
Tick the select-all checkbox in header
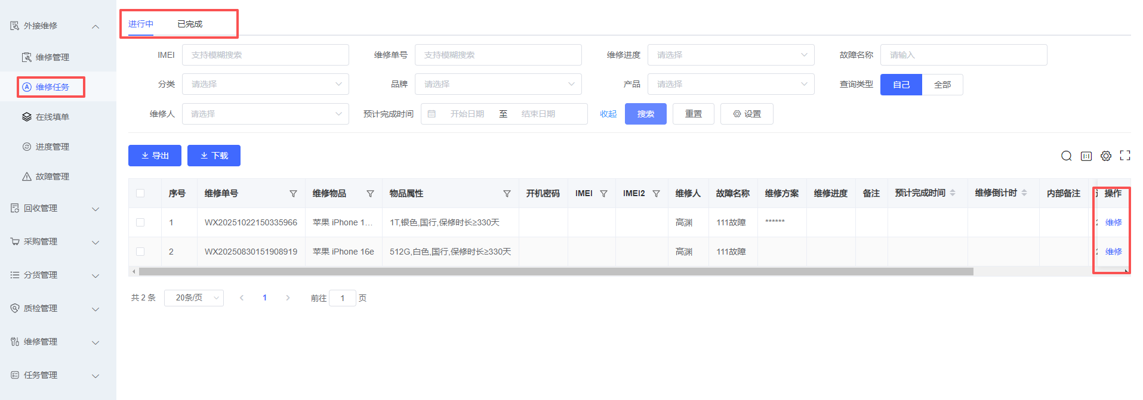click(x=140, y=193)
